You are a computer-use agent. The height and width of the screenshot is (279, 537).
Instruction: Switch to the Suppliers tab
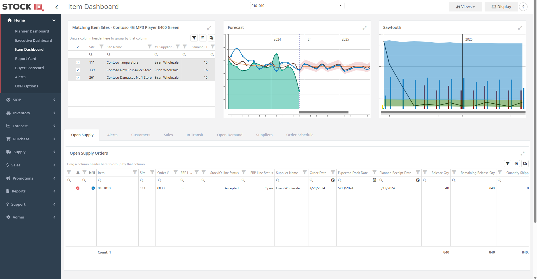pos(264,135)
